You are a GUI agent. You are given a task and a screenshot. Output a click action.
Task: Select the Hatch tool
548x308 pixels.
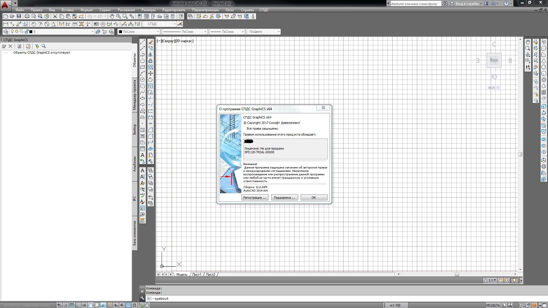pyautogui.click(x=142, y=130)
